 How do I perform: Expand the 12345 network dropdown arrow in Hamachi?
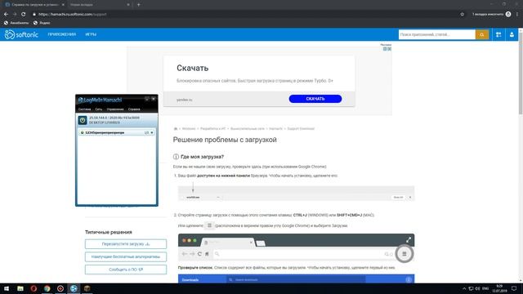coord(152,132)
